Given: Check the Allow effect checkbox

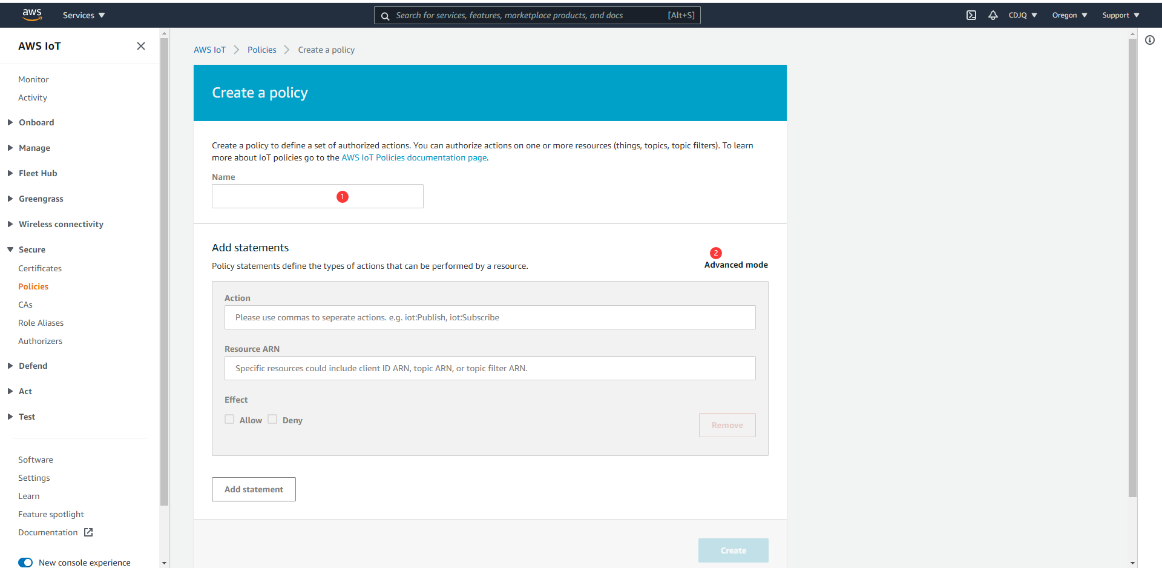Looking at the screenshot, I should pyautogui.click(x=229, y=419).
